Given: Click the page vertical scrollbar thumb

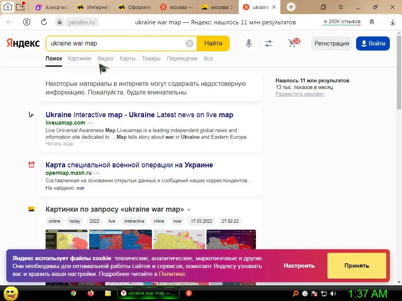Looking at the screenshot, I should pos(399,72).
